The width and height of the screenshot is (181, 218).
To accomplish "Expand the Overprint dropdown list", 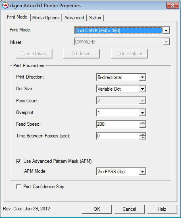I will [142, 112].
